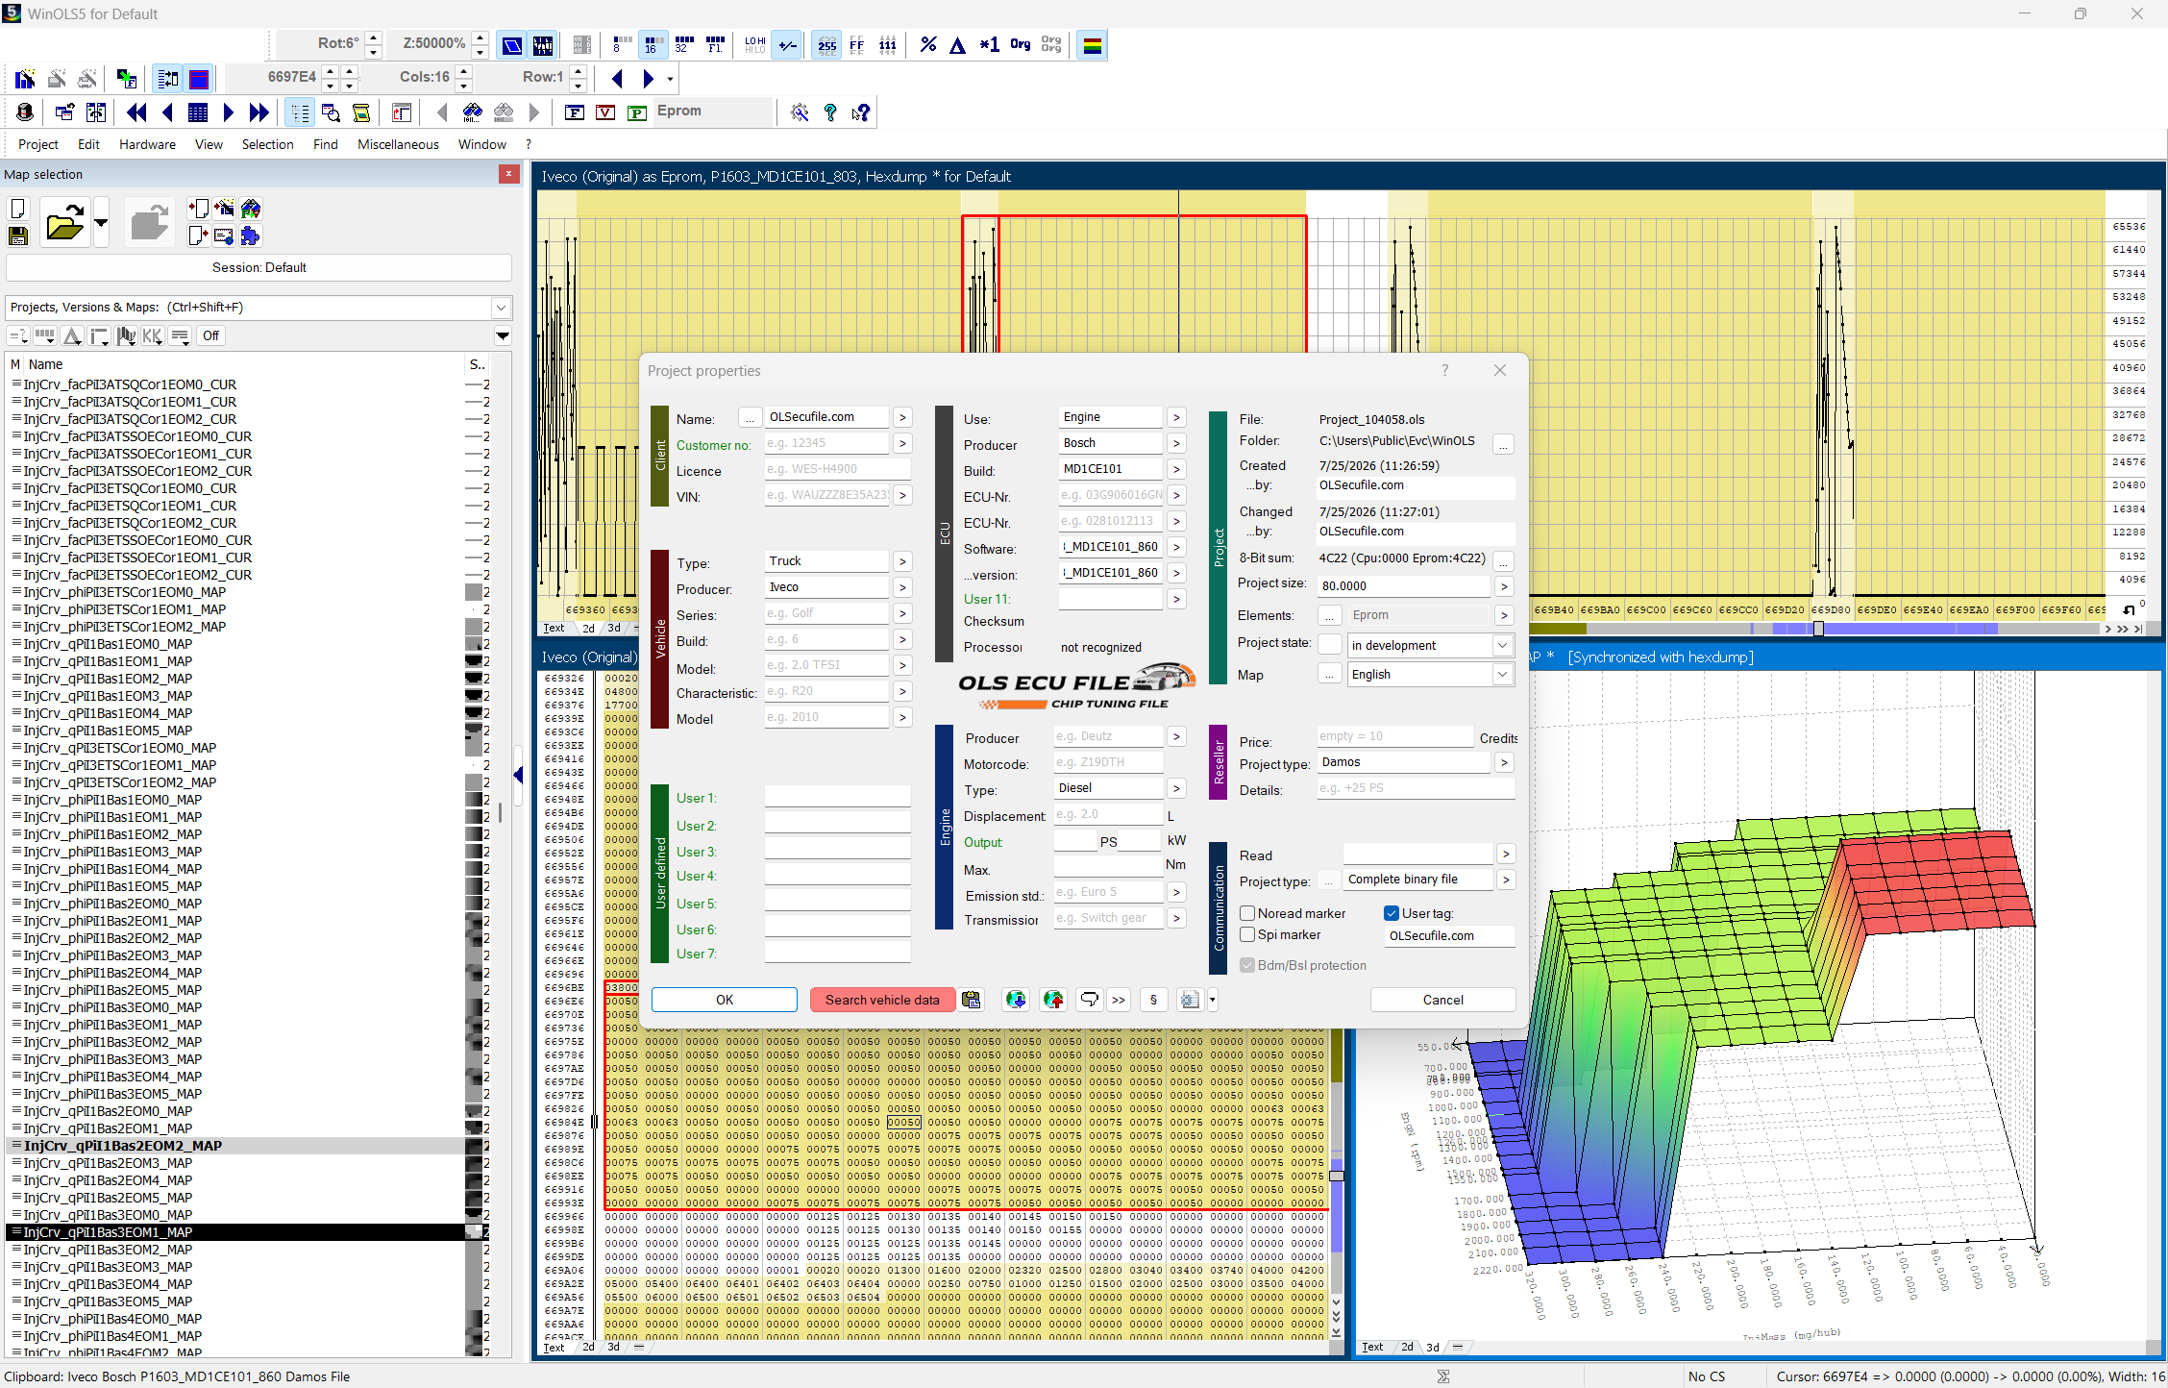The height and width of the screenshot is (1388, 2168).
Task: Click the folder browse button beside Folder path
Action: [1503, 443]
